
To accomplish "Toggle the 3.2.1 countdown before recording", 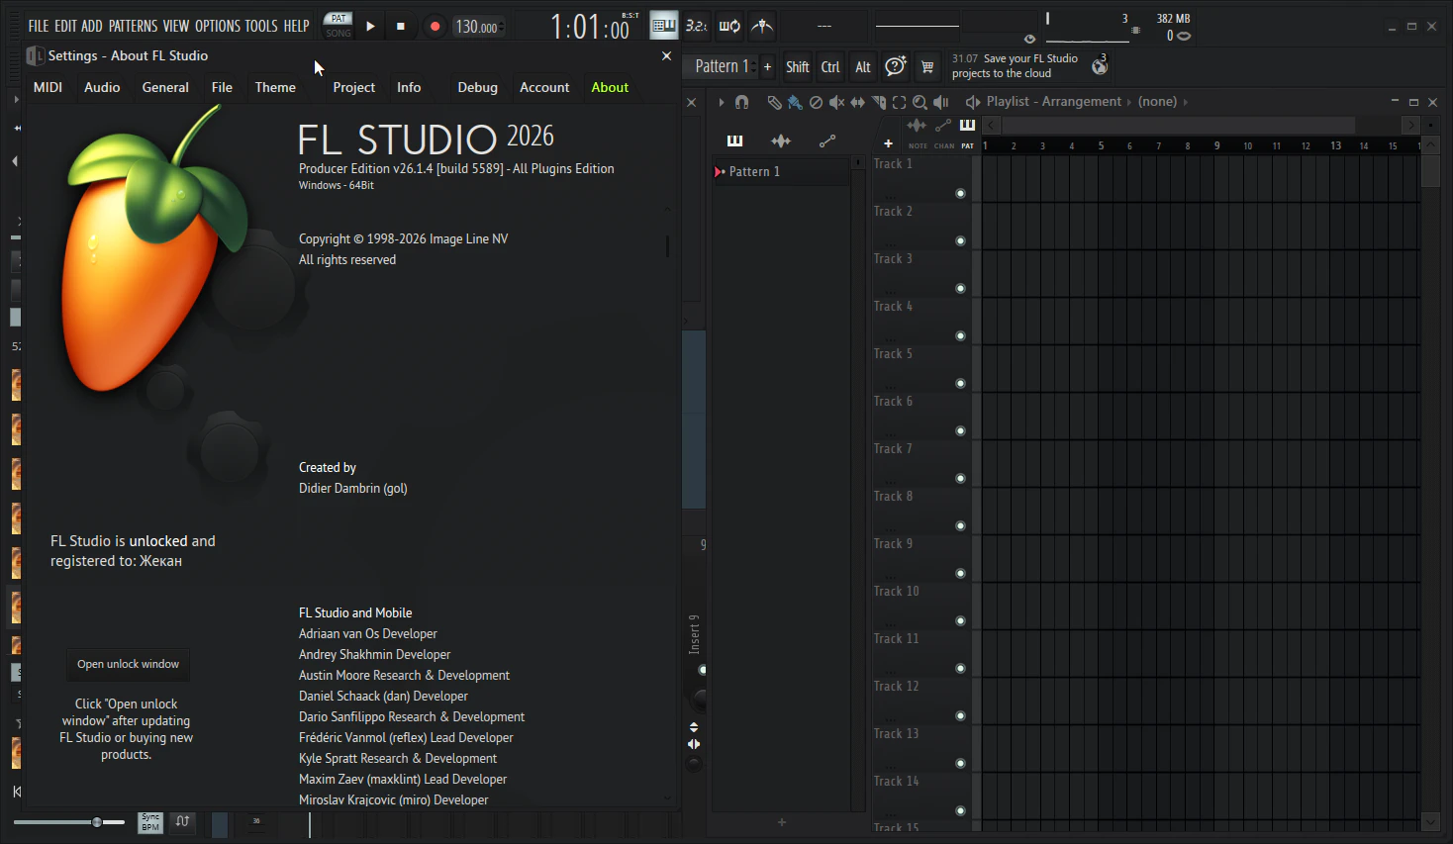I will pos(697,26).
